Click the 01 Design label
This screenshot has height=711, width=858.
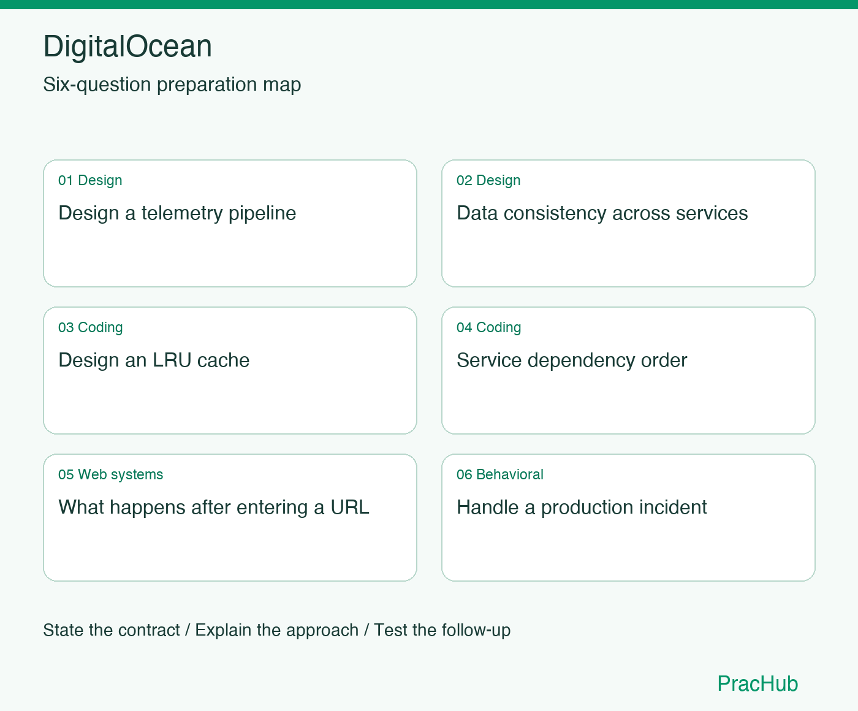(90, 180)
